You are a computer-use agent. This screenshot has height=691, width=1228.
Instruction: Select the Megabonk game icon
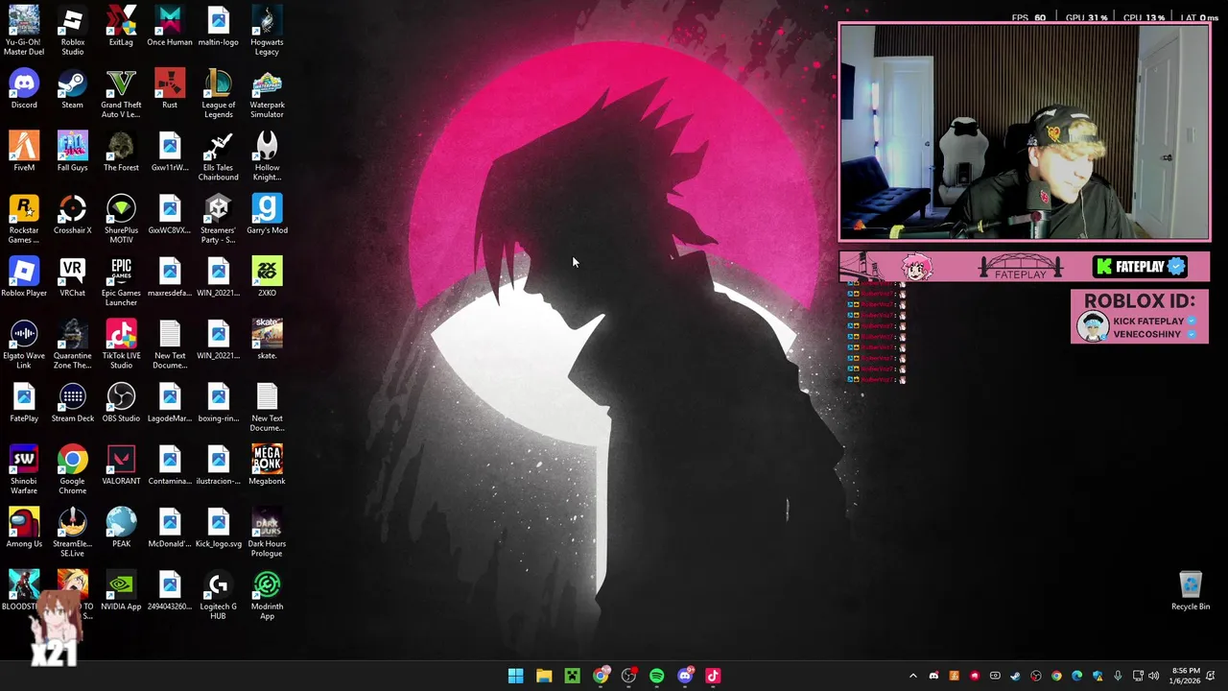[x=267, y=465]
